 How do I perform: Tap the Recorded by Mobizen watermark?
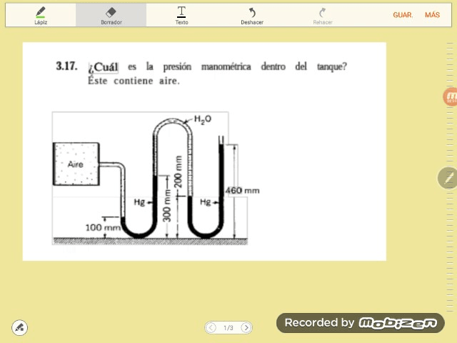point(360,323)
